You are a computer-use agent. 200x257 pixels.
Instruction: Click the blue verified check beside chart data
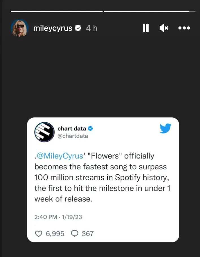pos(91,129)
